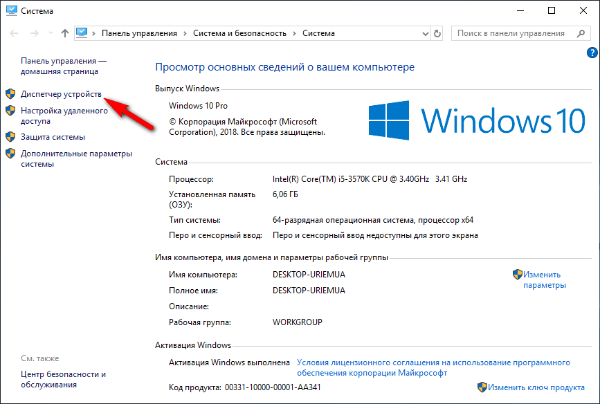This screenshot has height=404, width=600.
Task: Select 'Система и безопасность' breadcrumb
Action: 239,33
